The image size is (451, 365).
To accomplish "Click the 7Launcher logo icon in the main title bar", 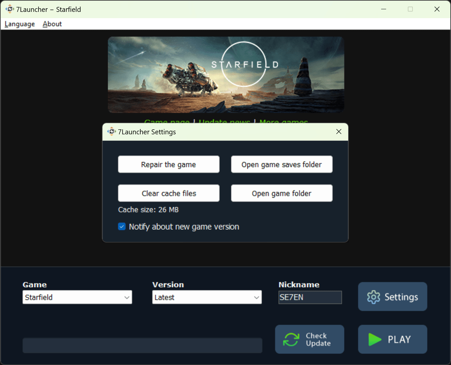I will [10, 9].
